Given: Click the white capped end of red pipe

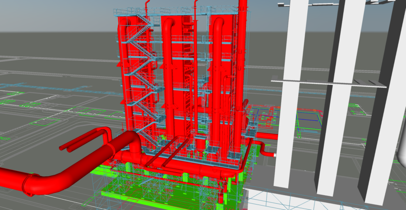Looking at the screenshot, I should pyautogui.click(x=274, y=155).
